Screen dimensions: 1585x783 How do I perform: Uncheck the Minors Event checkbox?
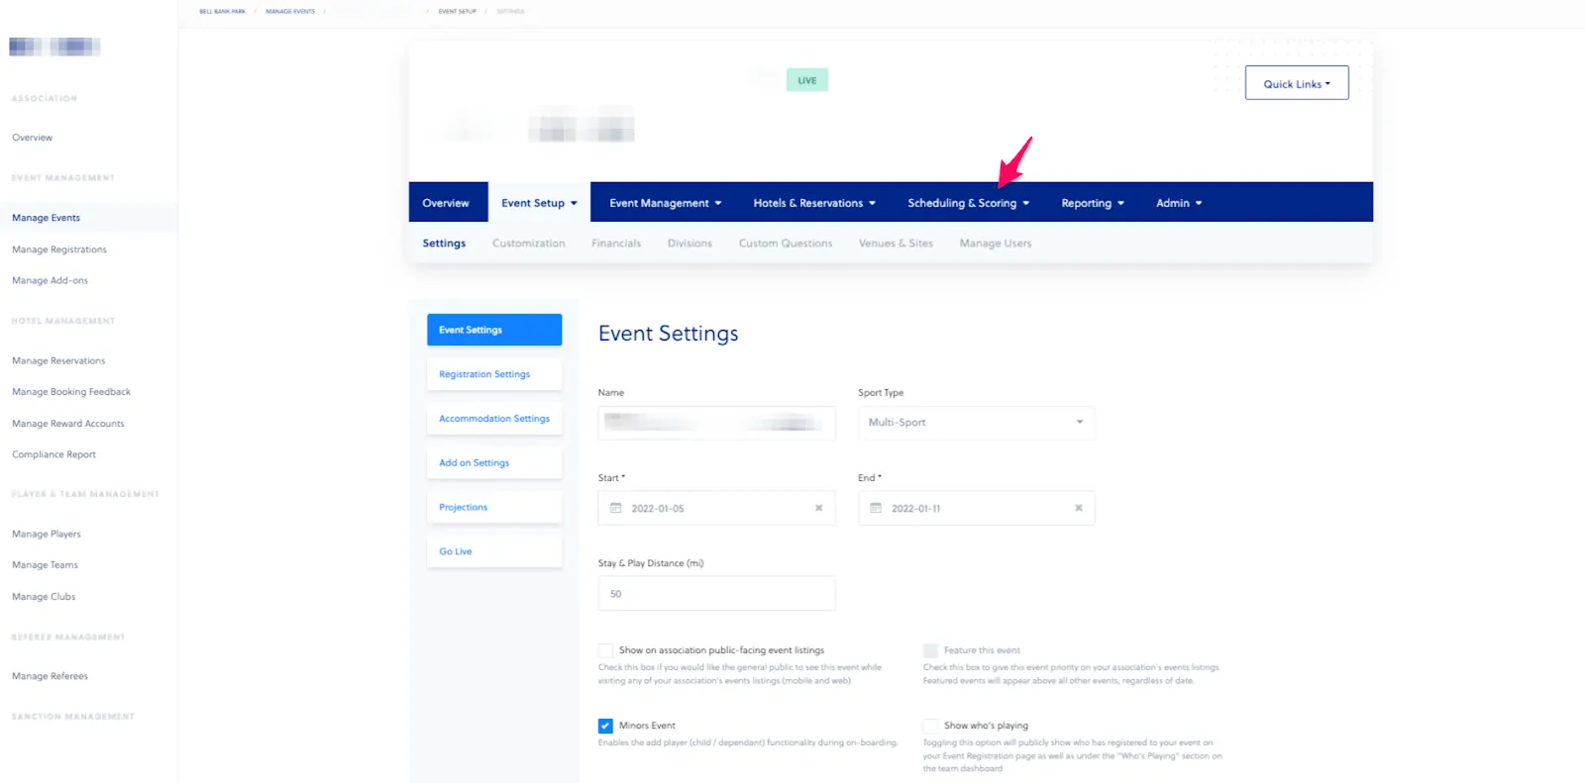605,726
